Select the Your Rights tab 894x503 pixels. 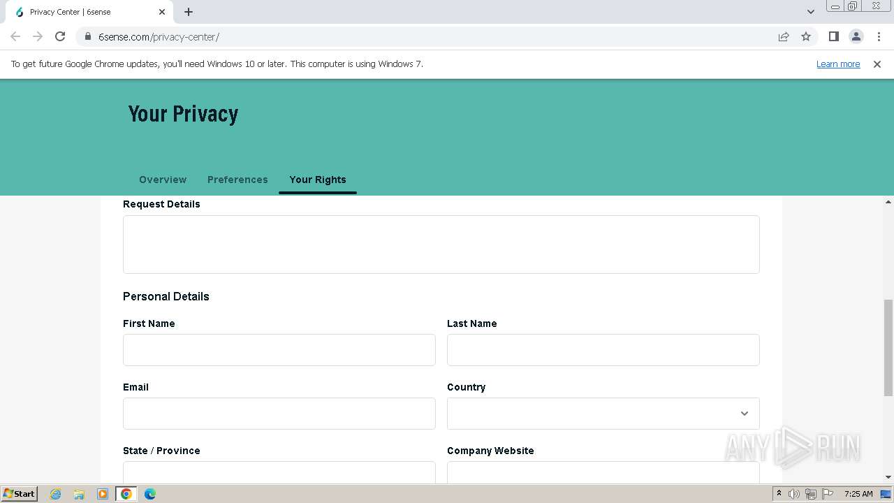click(x=318, y=180)
